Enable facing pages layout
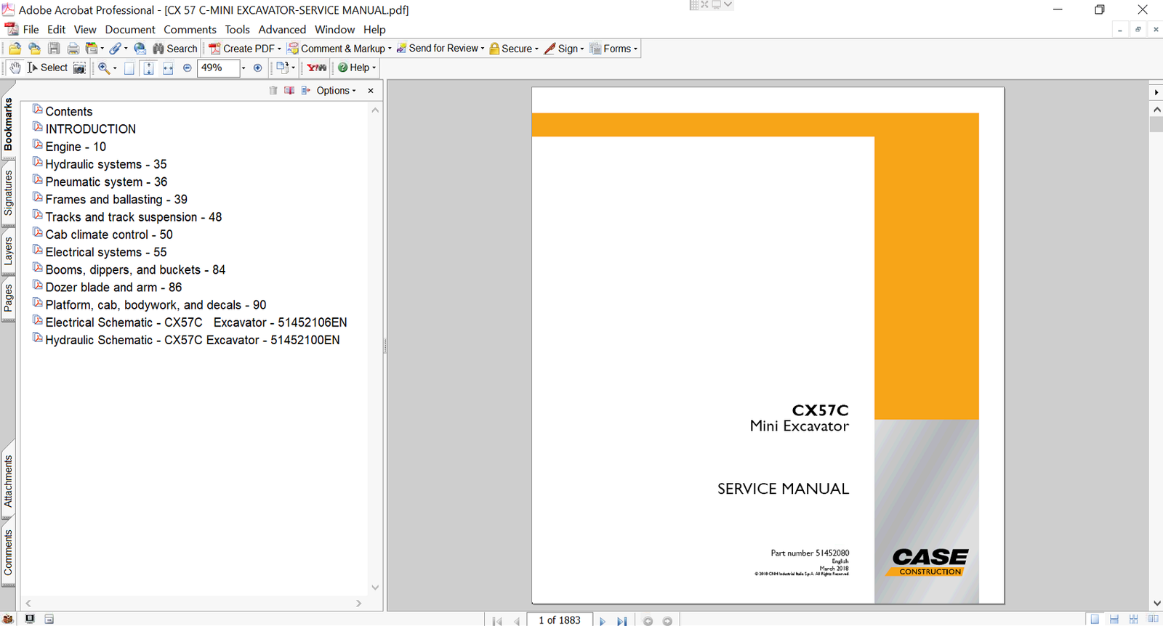 (x=1153, y=619)
